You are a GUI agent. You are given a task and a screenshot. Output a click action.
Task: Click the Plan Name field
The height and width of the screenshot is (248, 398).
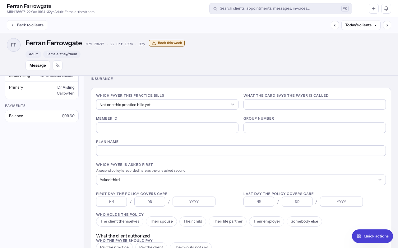click(x=241, y=151)
